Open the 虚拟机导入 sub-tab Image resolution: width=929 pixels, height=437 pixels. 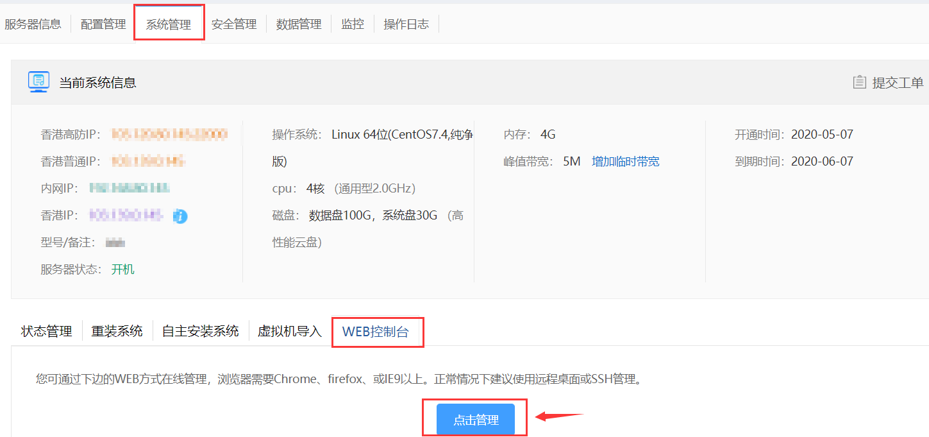click(290, 331)
